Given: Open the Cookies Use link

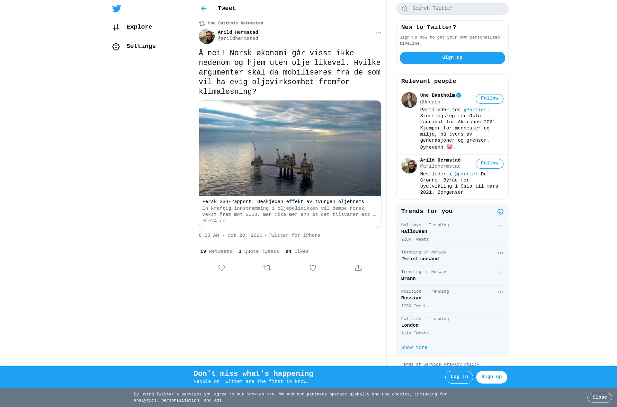Looking at the screenshot, I should pos(260,394).
